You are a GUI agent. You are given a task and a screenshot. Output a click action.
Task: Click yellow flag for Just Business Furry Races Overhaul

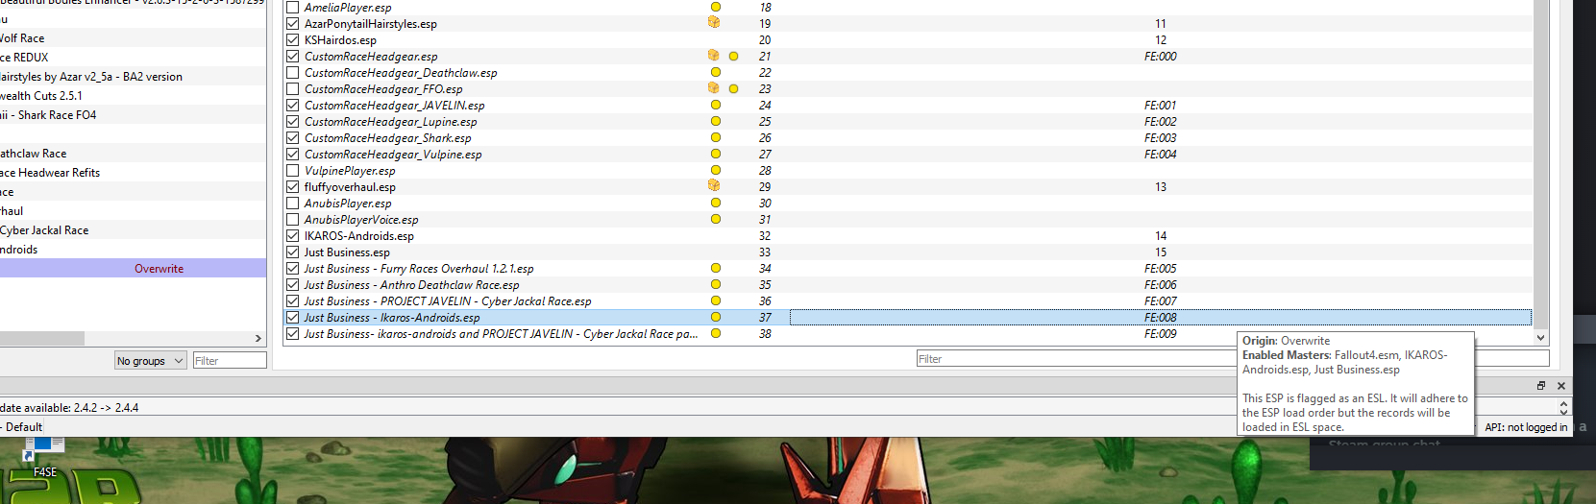pos(716,268)
